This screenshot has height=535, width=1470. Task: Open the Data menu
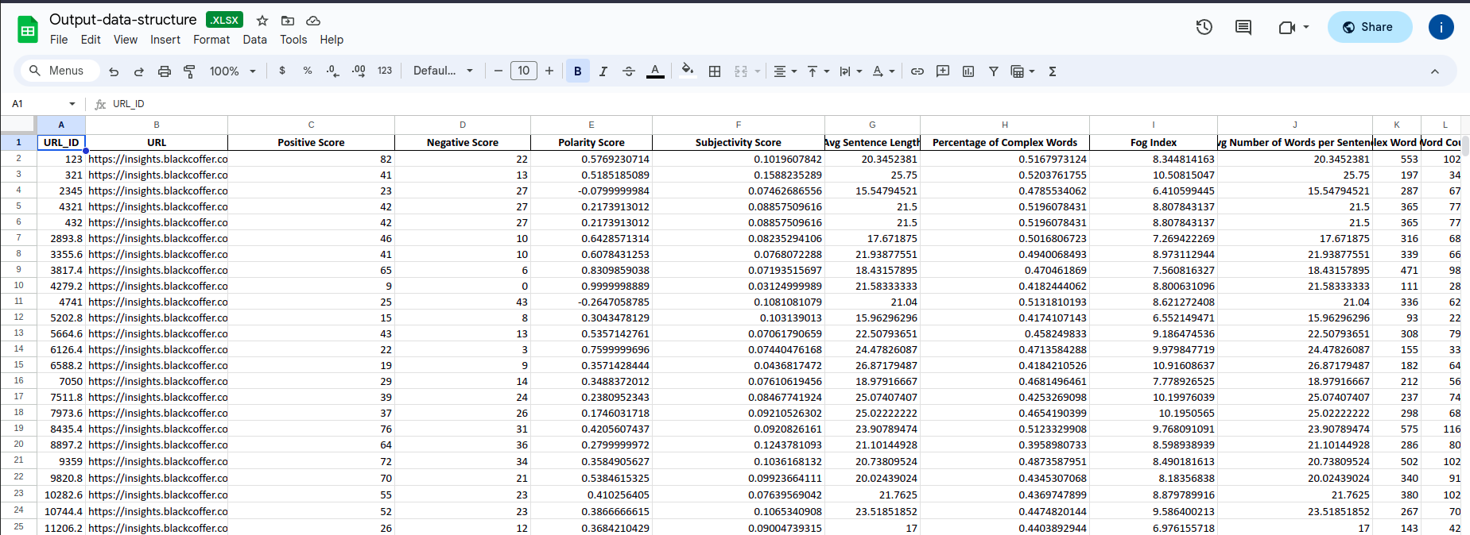pos(254,40)
